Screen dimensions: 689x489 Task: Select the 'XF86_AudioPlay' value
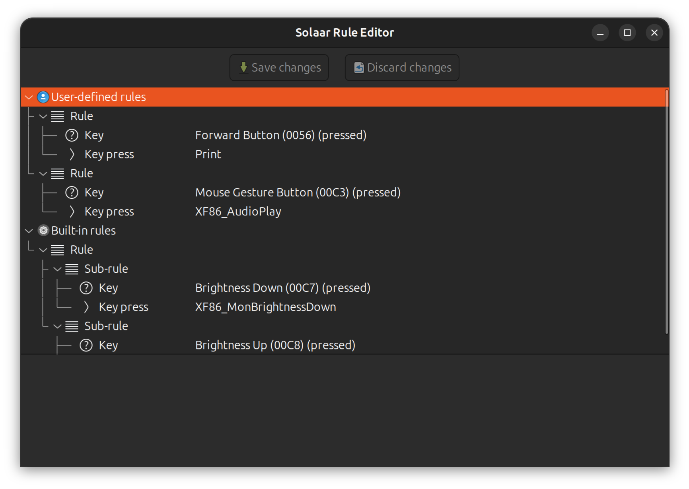point(238,212)
